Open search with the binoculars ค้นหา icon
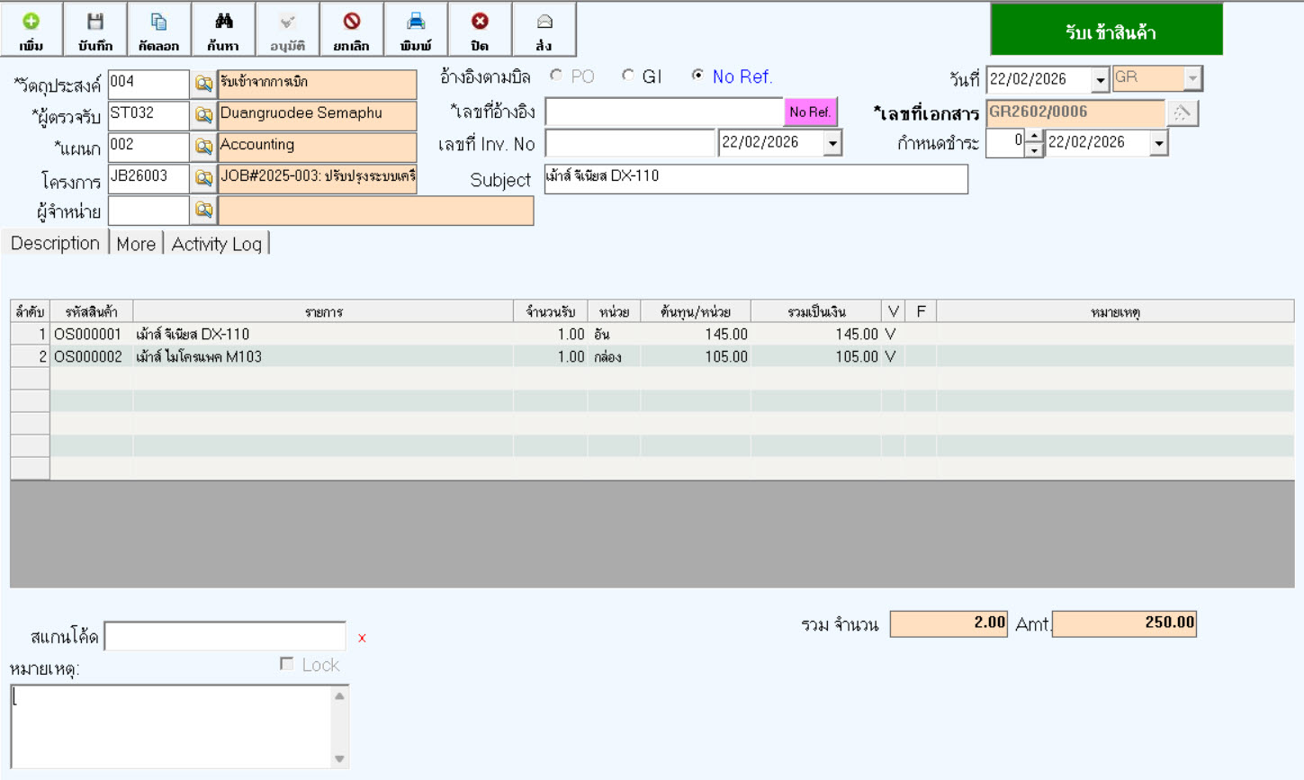Image resolution: width=1304 pixels, height=780 pixels. 223,30
